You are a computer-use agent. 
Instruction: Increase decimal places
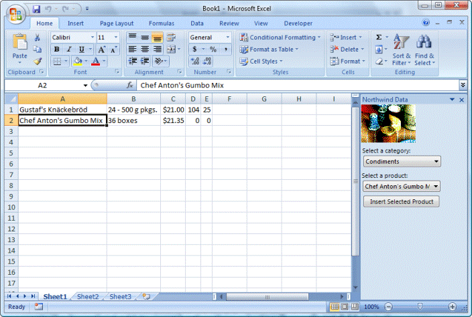tap(194, 62)
